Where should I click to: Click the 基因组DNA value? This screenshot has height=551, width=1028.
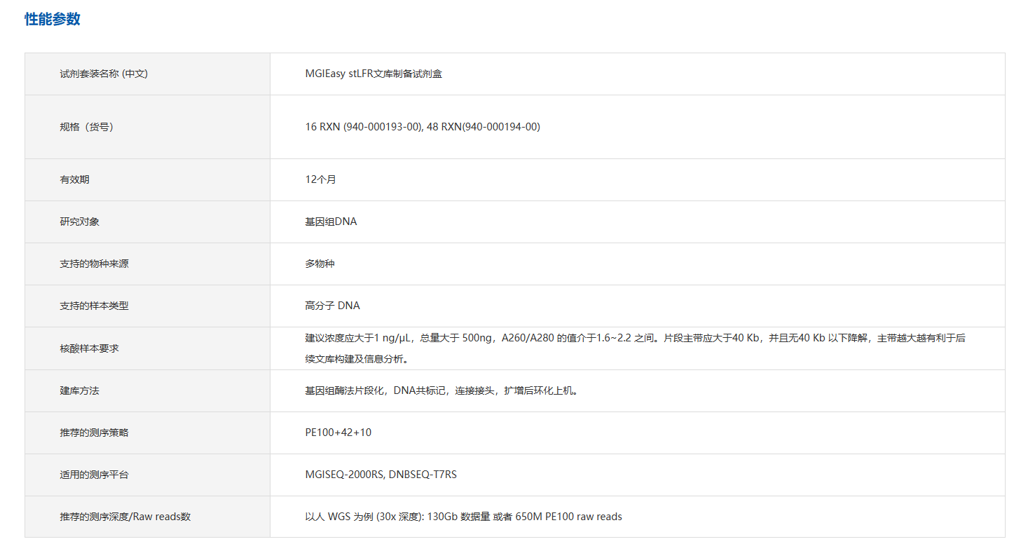pyautogui.click(x=331, y=222)
